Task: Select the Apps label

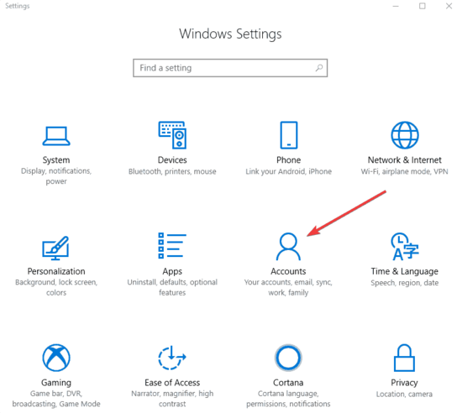Action: click(x=172, y=271)
